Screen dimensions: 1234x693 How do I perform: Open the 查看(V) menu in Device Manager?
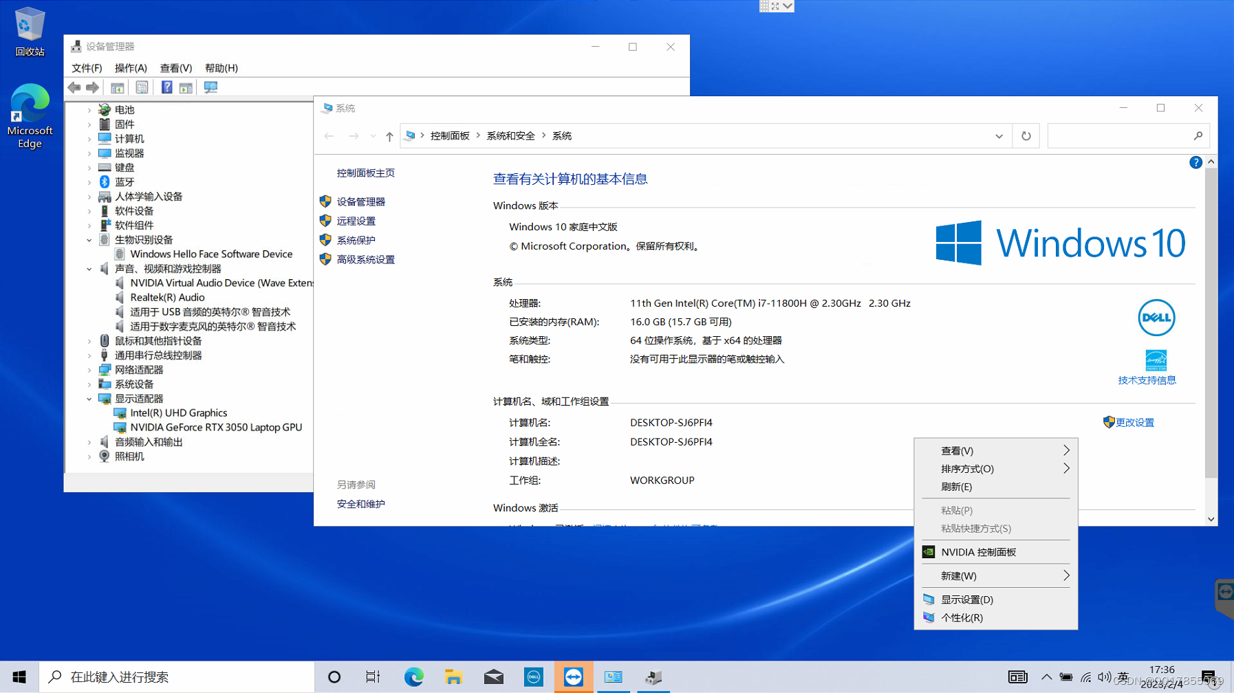pyautogui.click(x=176, y=68)
